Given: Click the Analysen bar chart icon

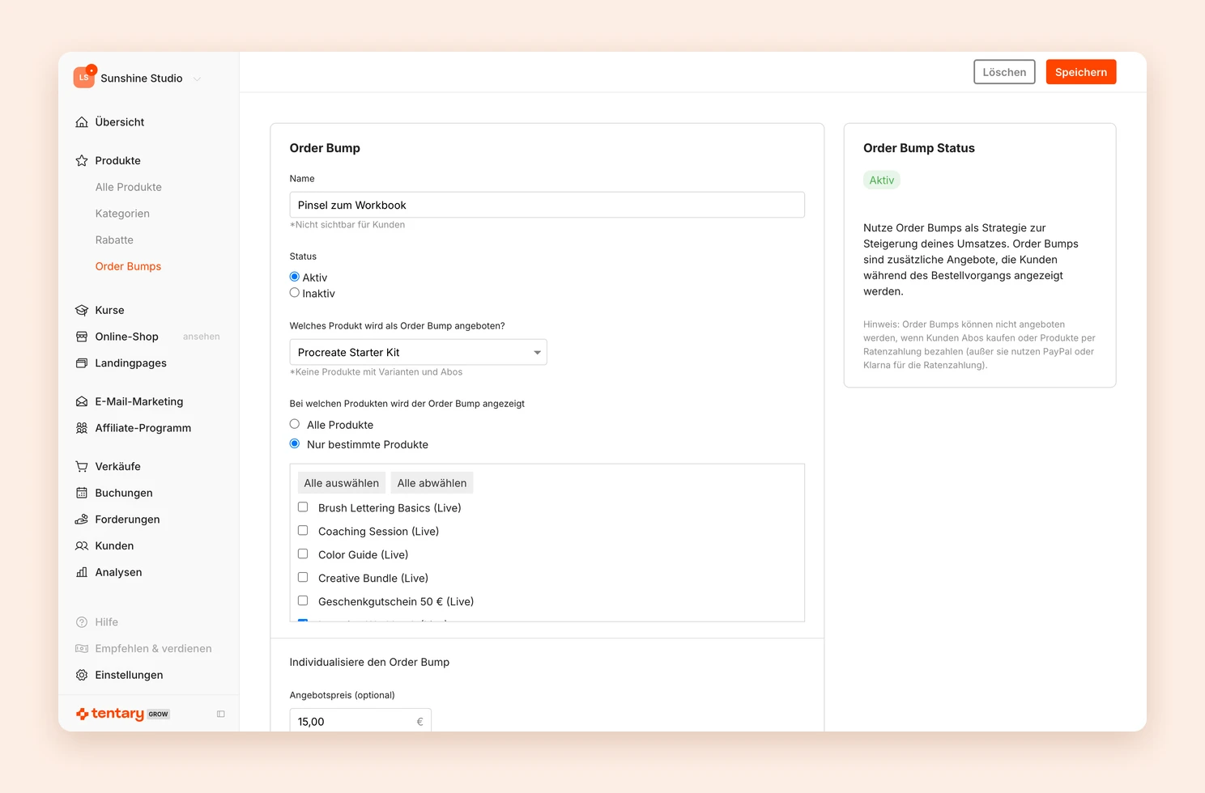Looking at the screenshot, I should pyautogui.click(x=82, y=572).
